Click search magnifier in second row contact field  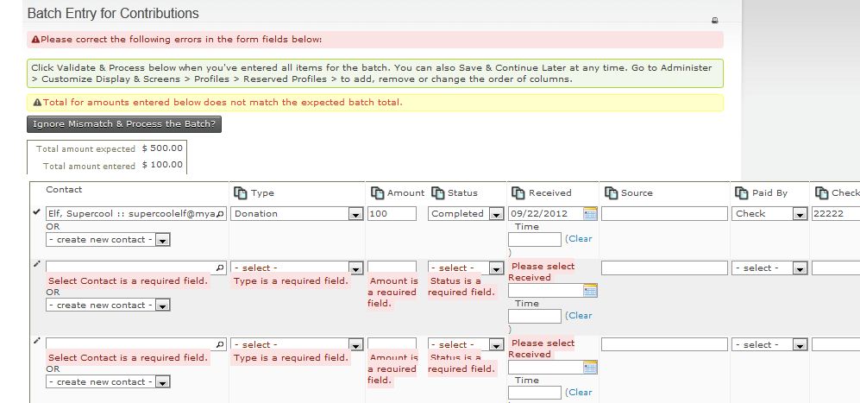point(220,268)
